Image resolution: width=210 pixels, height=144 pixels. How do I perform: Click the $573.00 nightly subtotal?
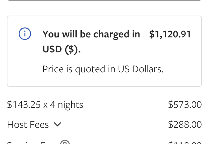185,105
